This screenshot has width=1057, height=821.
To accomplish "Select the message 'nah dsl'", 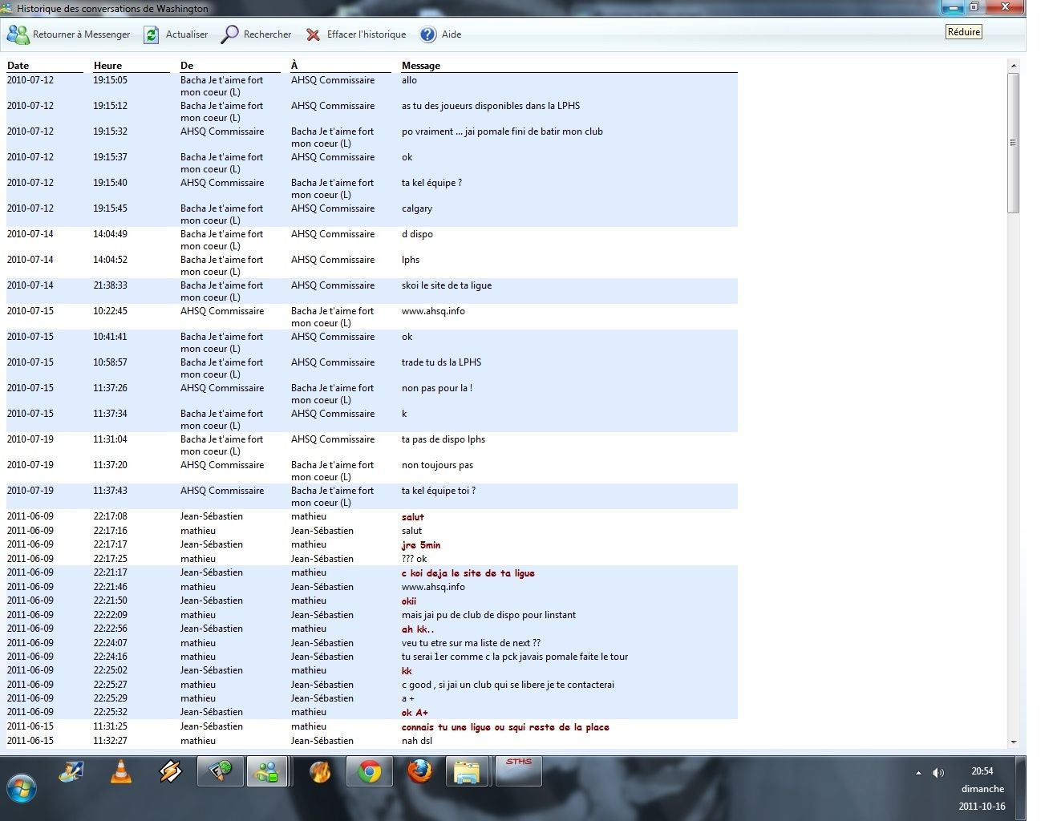I will [x=418, y=741].
